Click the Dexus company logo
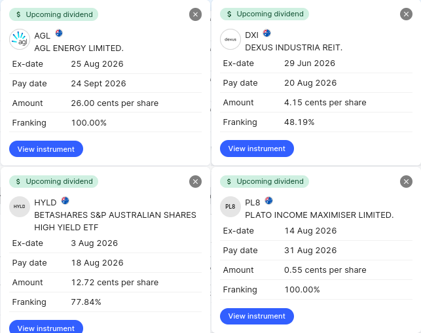 [x=230, y=39]
